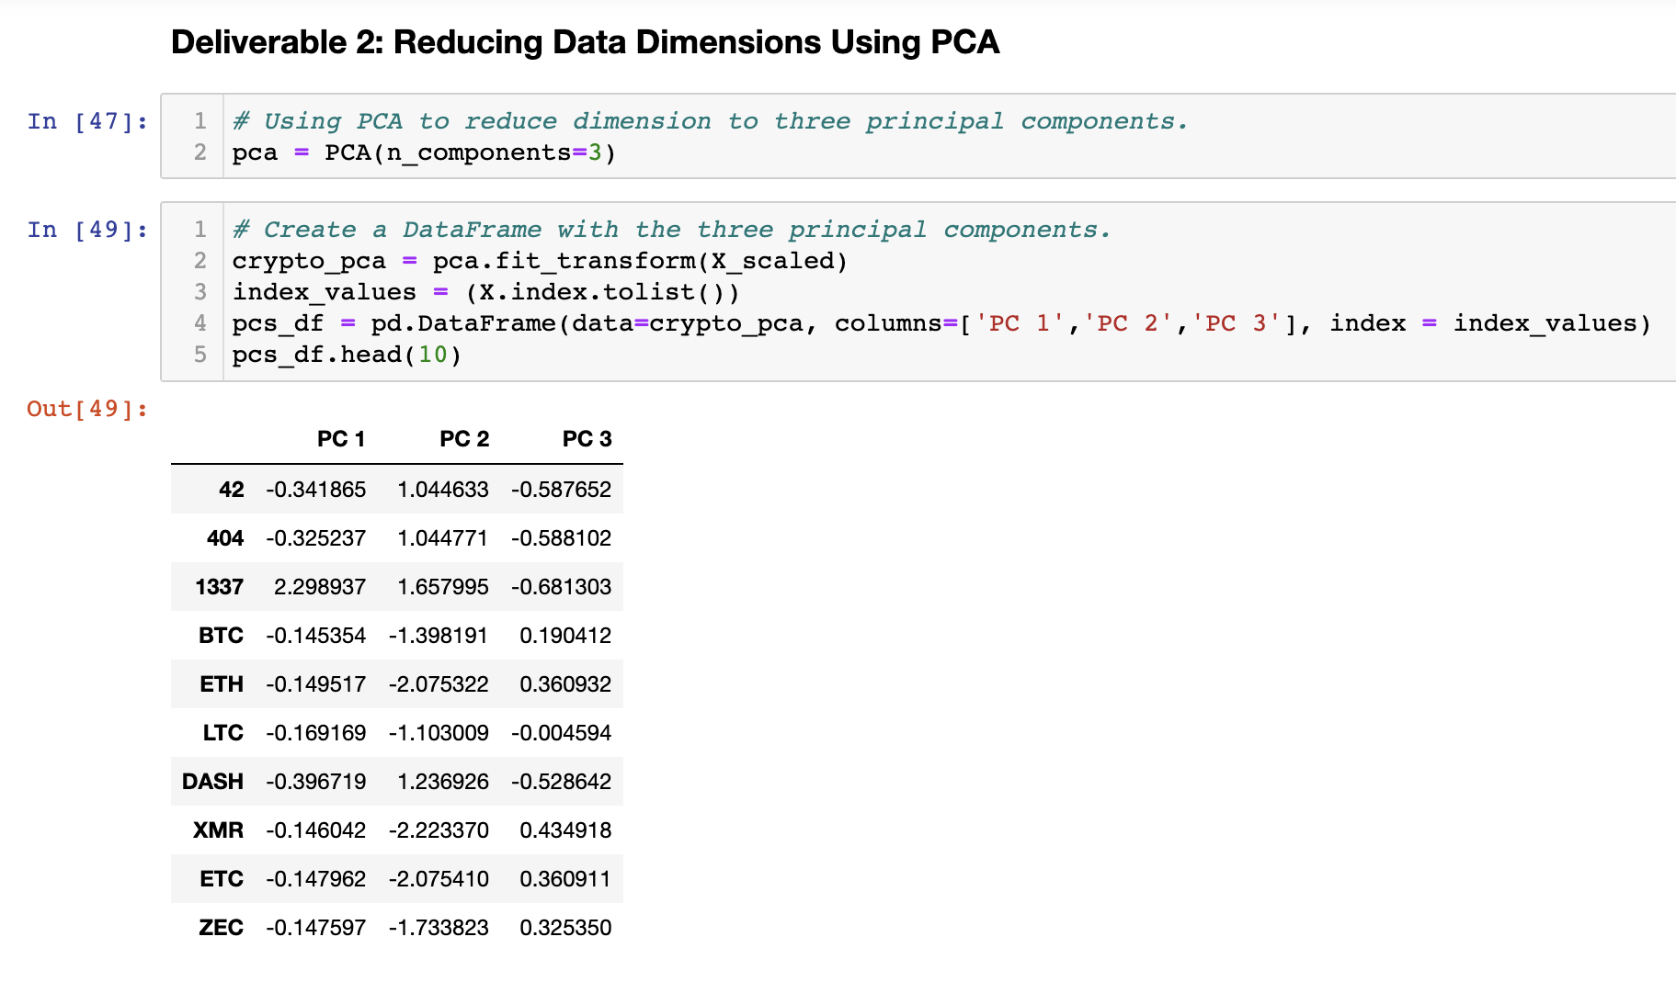
Task: Click the value 0.325350 in ZEC row
Action: click(x=565, y=928)
